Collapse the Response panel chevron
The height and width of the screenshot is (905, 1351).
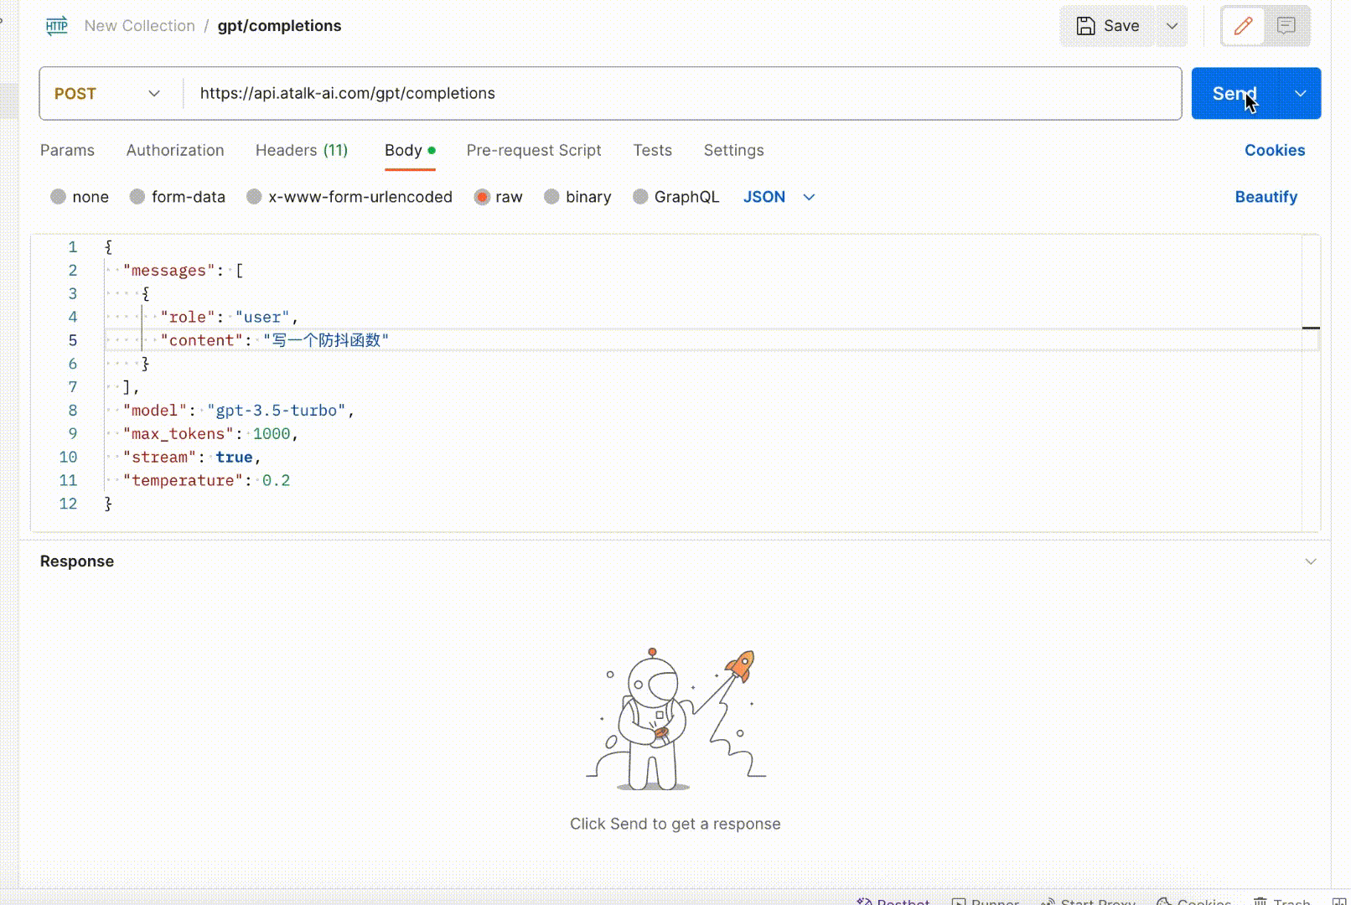1311,561
